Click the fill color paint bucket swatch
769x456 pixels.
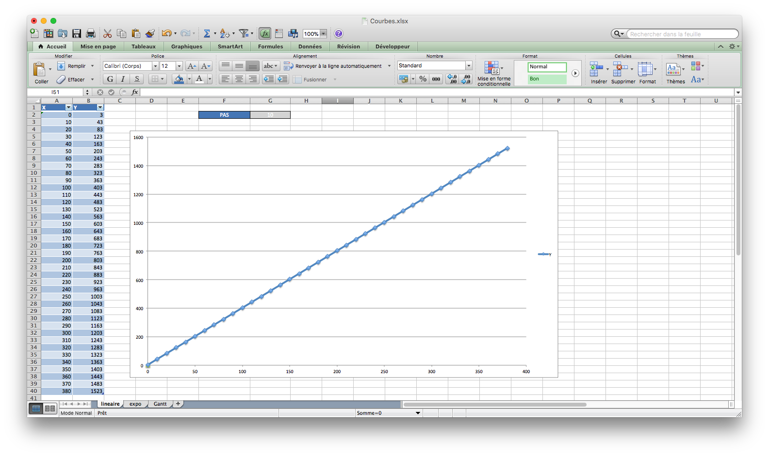click(179, 79)
